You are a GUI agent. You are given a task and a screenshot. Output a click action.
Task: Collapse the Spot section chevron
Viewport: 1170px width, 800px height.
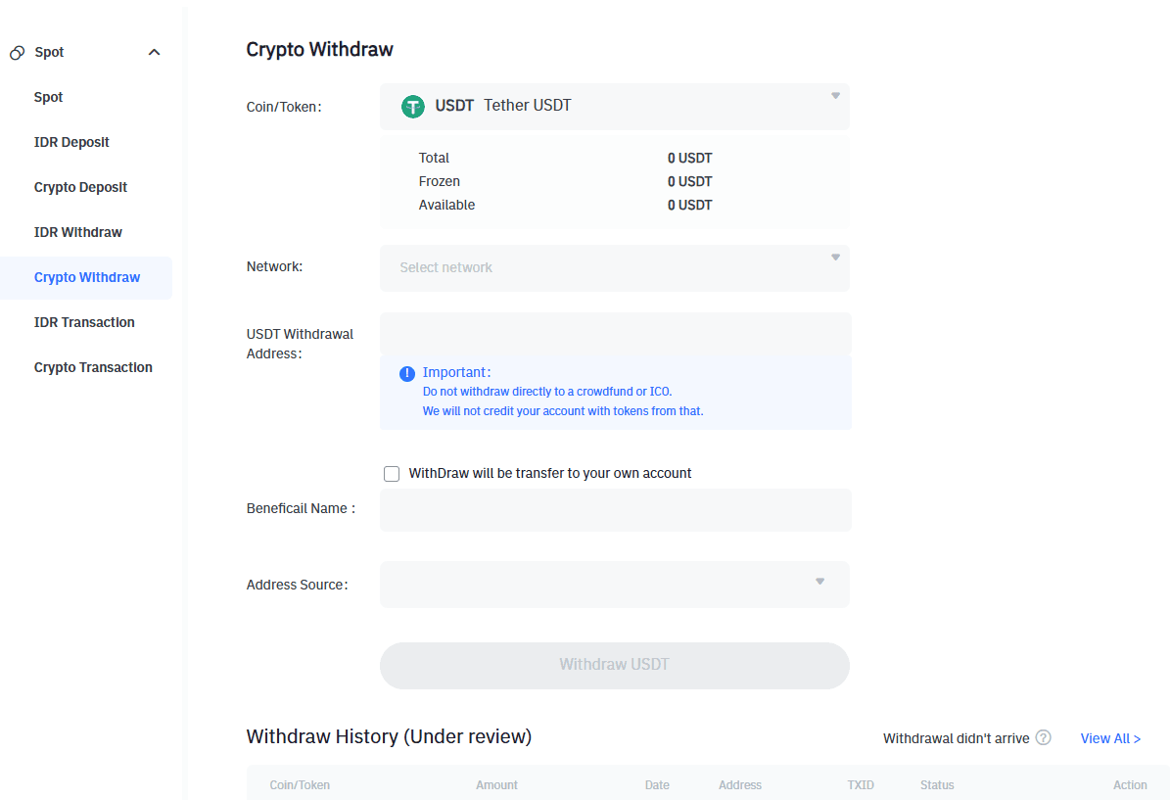pyautogui.click(x=154, y=52)
